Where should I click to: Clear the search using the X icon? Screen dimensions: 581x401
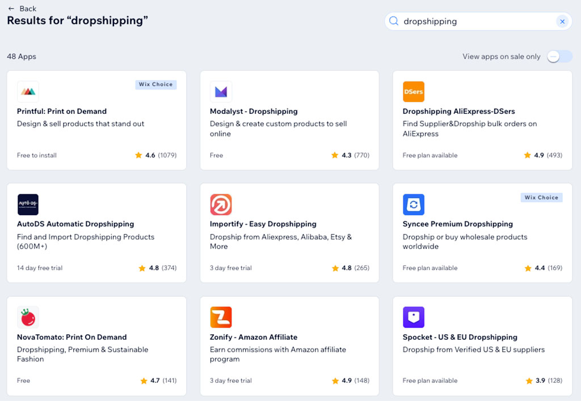click(x=562, y=21)
